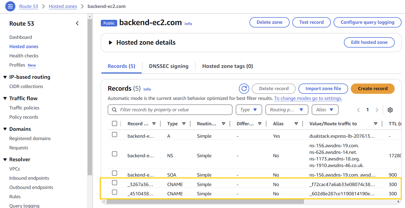
Task: Sort by Record name column arrow
Action: click(x=154, y=124)
